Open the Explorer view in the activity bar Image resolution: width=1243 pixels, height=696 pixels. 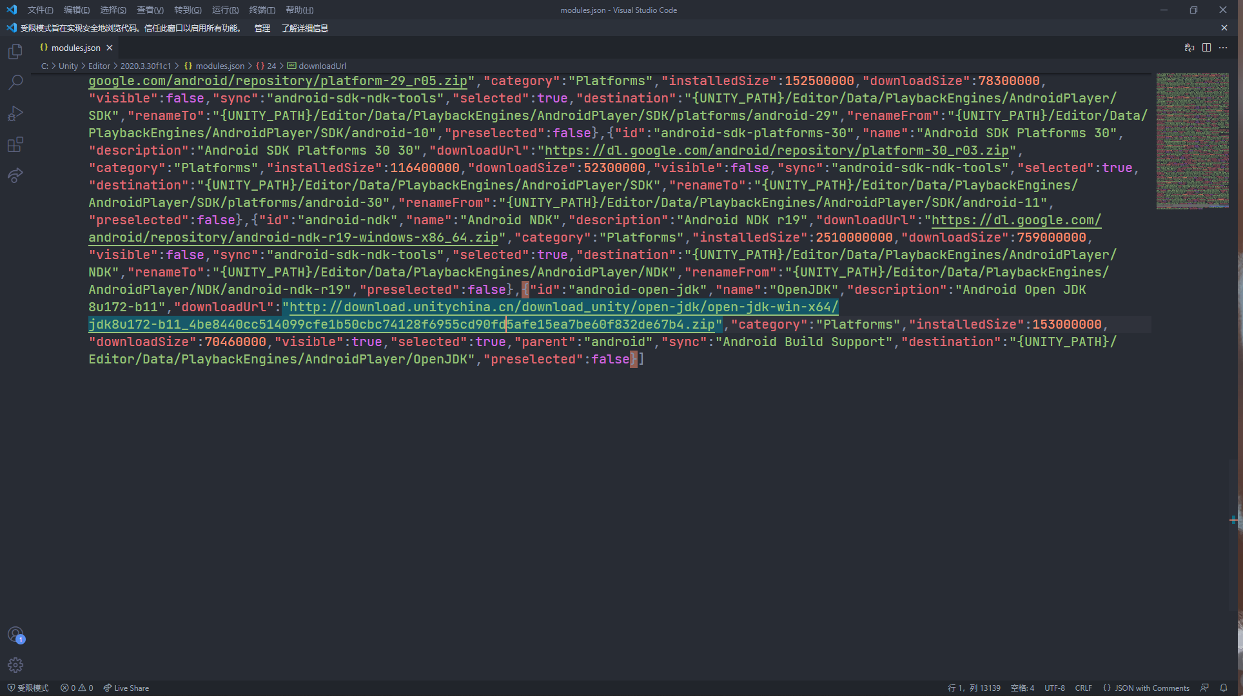point(15,51)
